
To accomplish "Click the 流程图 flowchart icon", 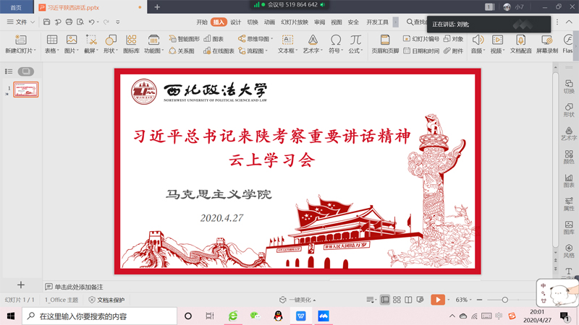I will (x=252, y=51).
